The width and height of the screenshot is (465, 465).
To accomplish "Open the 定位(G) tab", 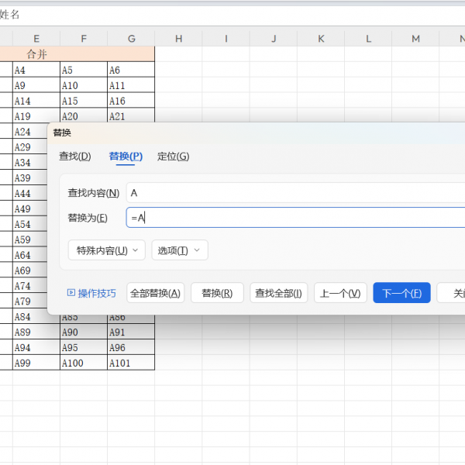I will click(x=173, y=157).
